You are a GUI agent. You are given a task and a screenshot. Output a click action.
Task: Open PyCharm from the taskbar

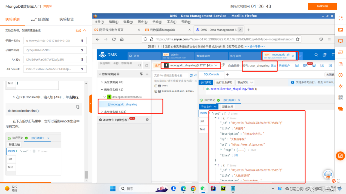click(223, 188)
